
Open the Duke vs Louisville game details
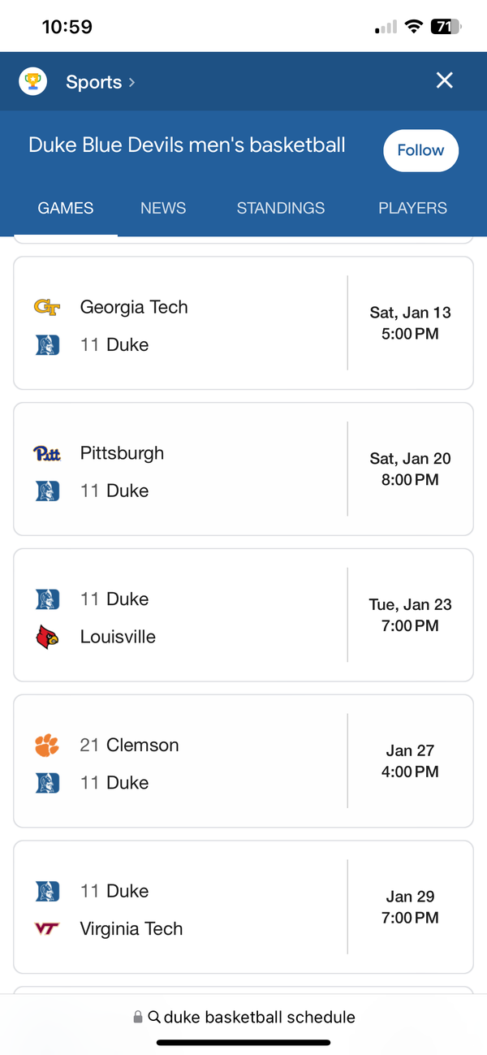(x=243, y=615)
